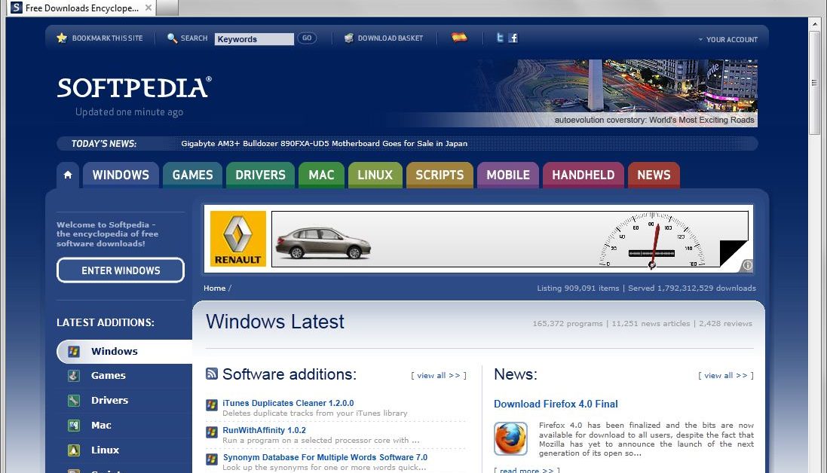Focus the Keywords search field
Viewport: 827px width, 473px height.
254,39
